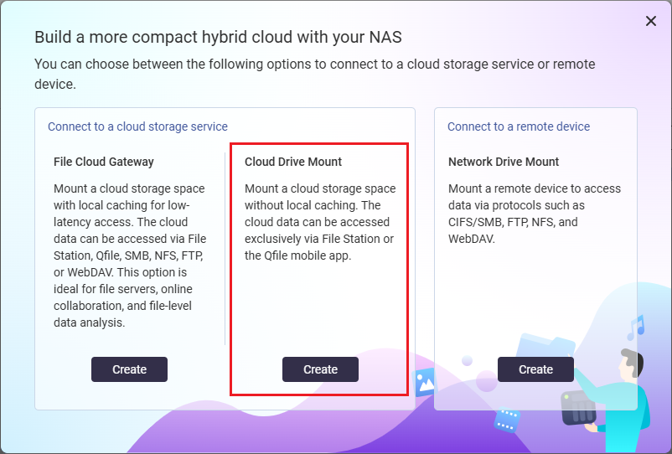
Task: Click the large purple bubble decoration
Action: coord(487,381)
